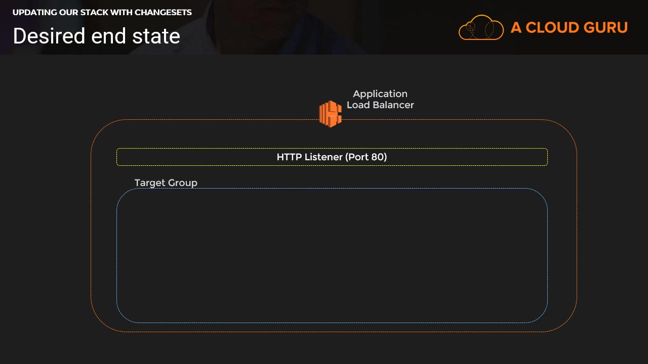Click the A Cloud Guru cloud logo
Viewport: 648px width, 364px height.
480,27
